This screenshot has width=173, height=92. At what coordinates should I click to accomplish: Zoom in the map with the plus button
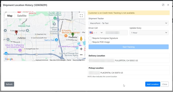click(x=81, y=49)
